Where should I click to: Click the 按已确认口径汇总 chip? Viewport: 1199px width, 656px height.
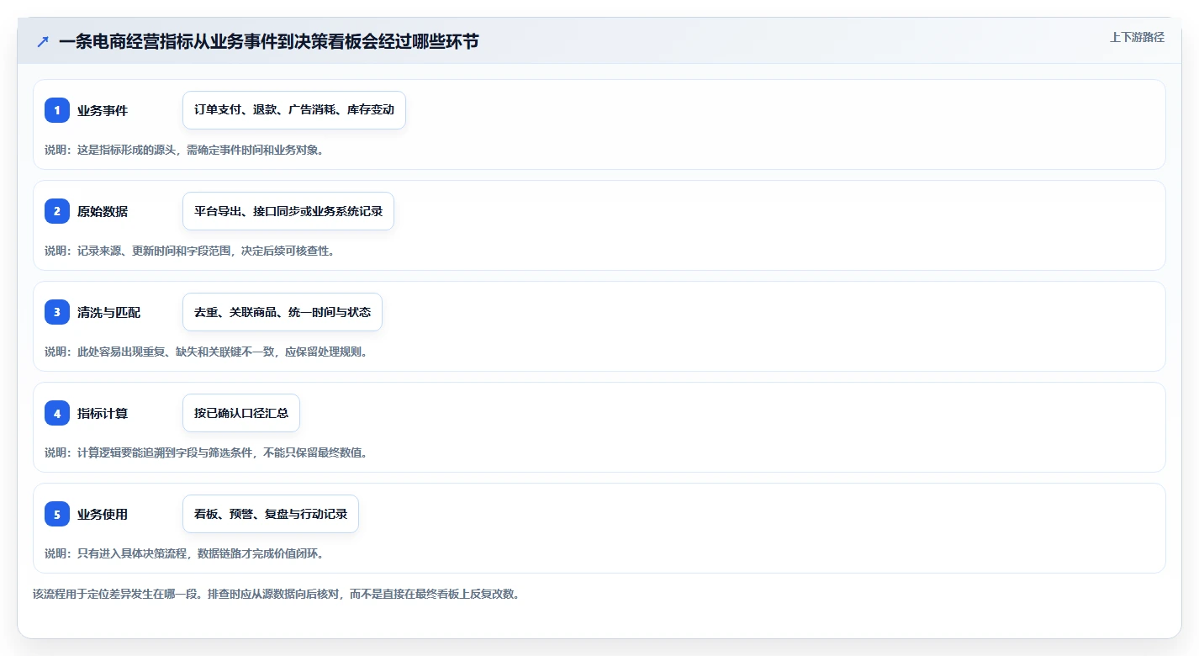point(241,413)
